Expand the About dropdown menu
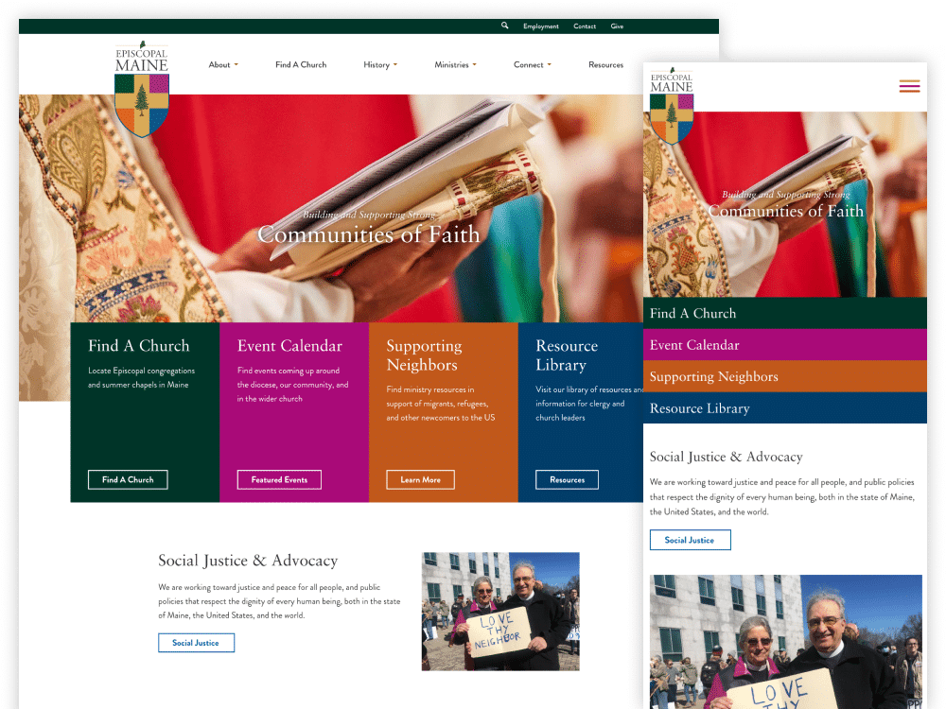 point(223,65)
